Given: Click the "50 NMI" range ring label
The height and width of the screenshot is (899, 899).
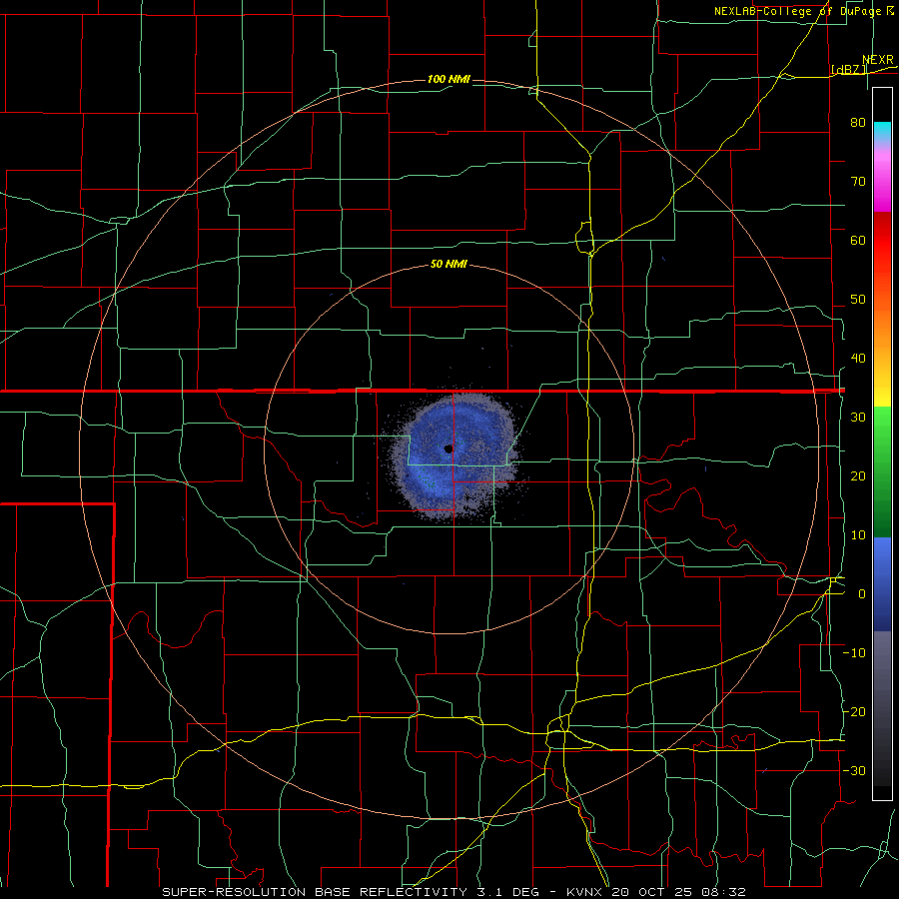Looking at the screenshot, I should [449, 264].
